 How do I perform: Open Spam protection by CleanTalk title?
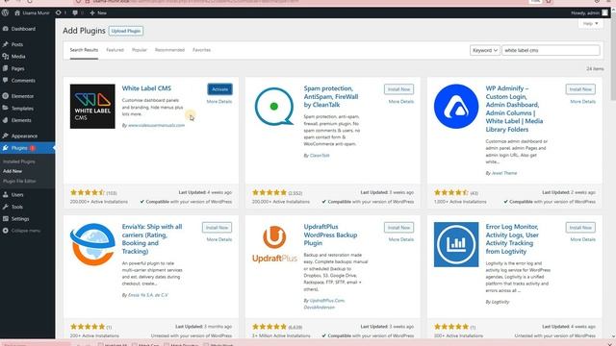point(331,96)
